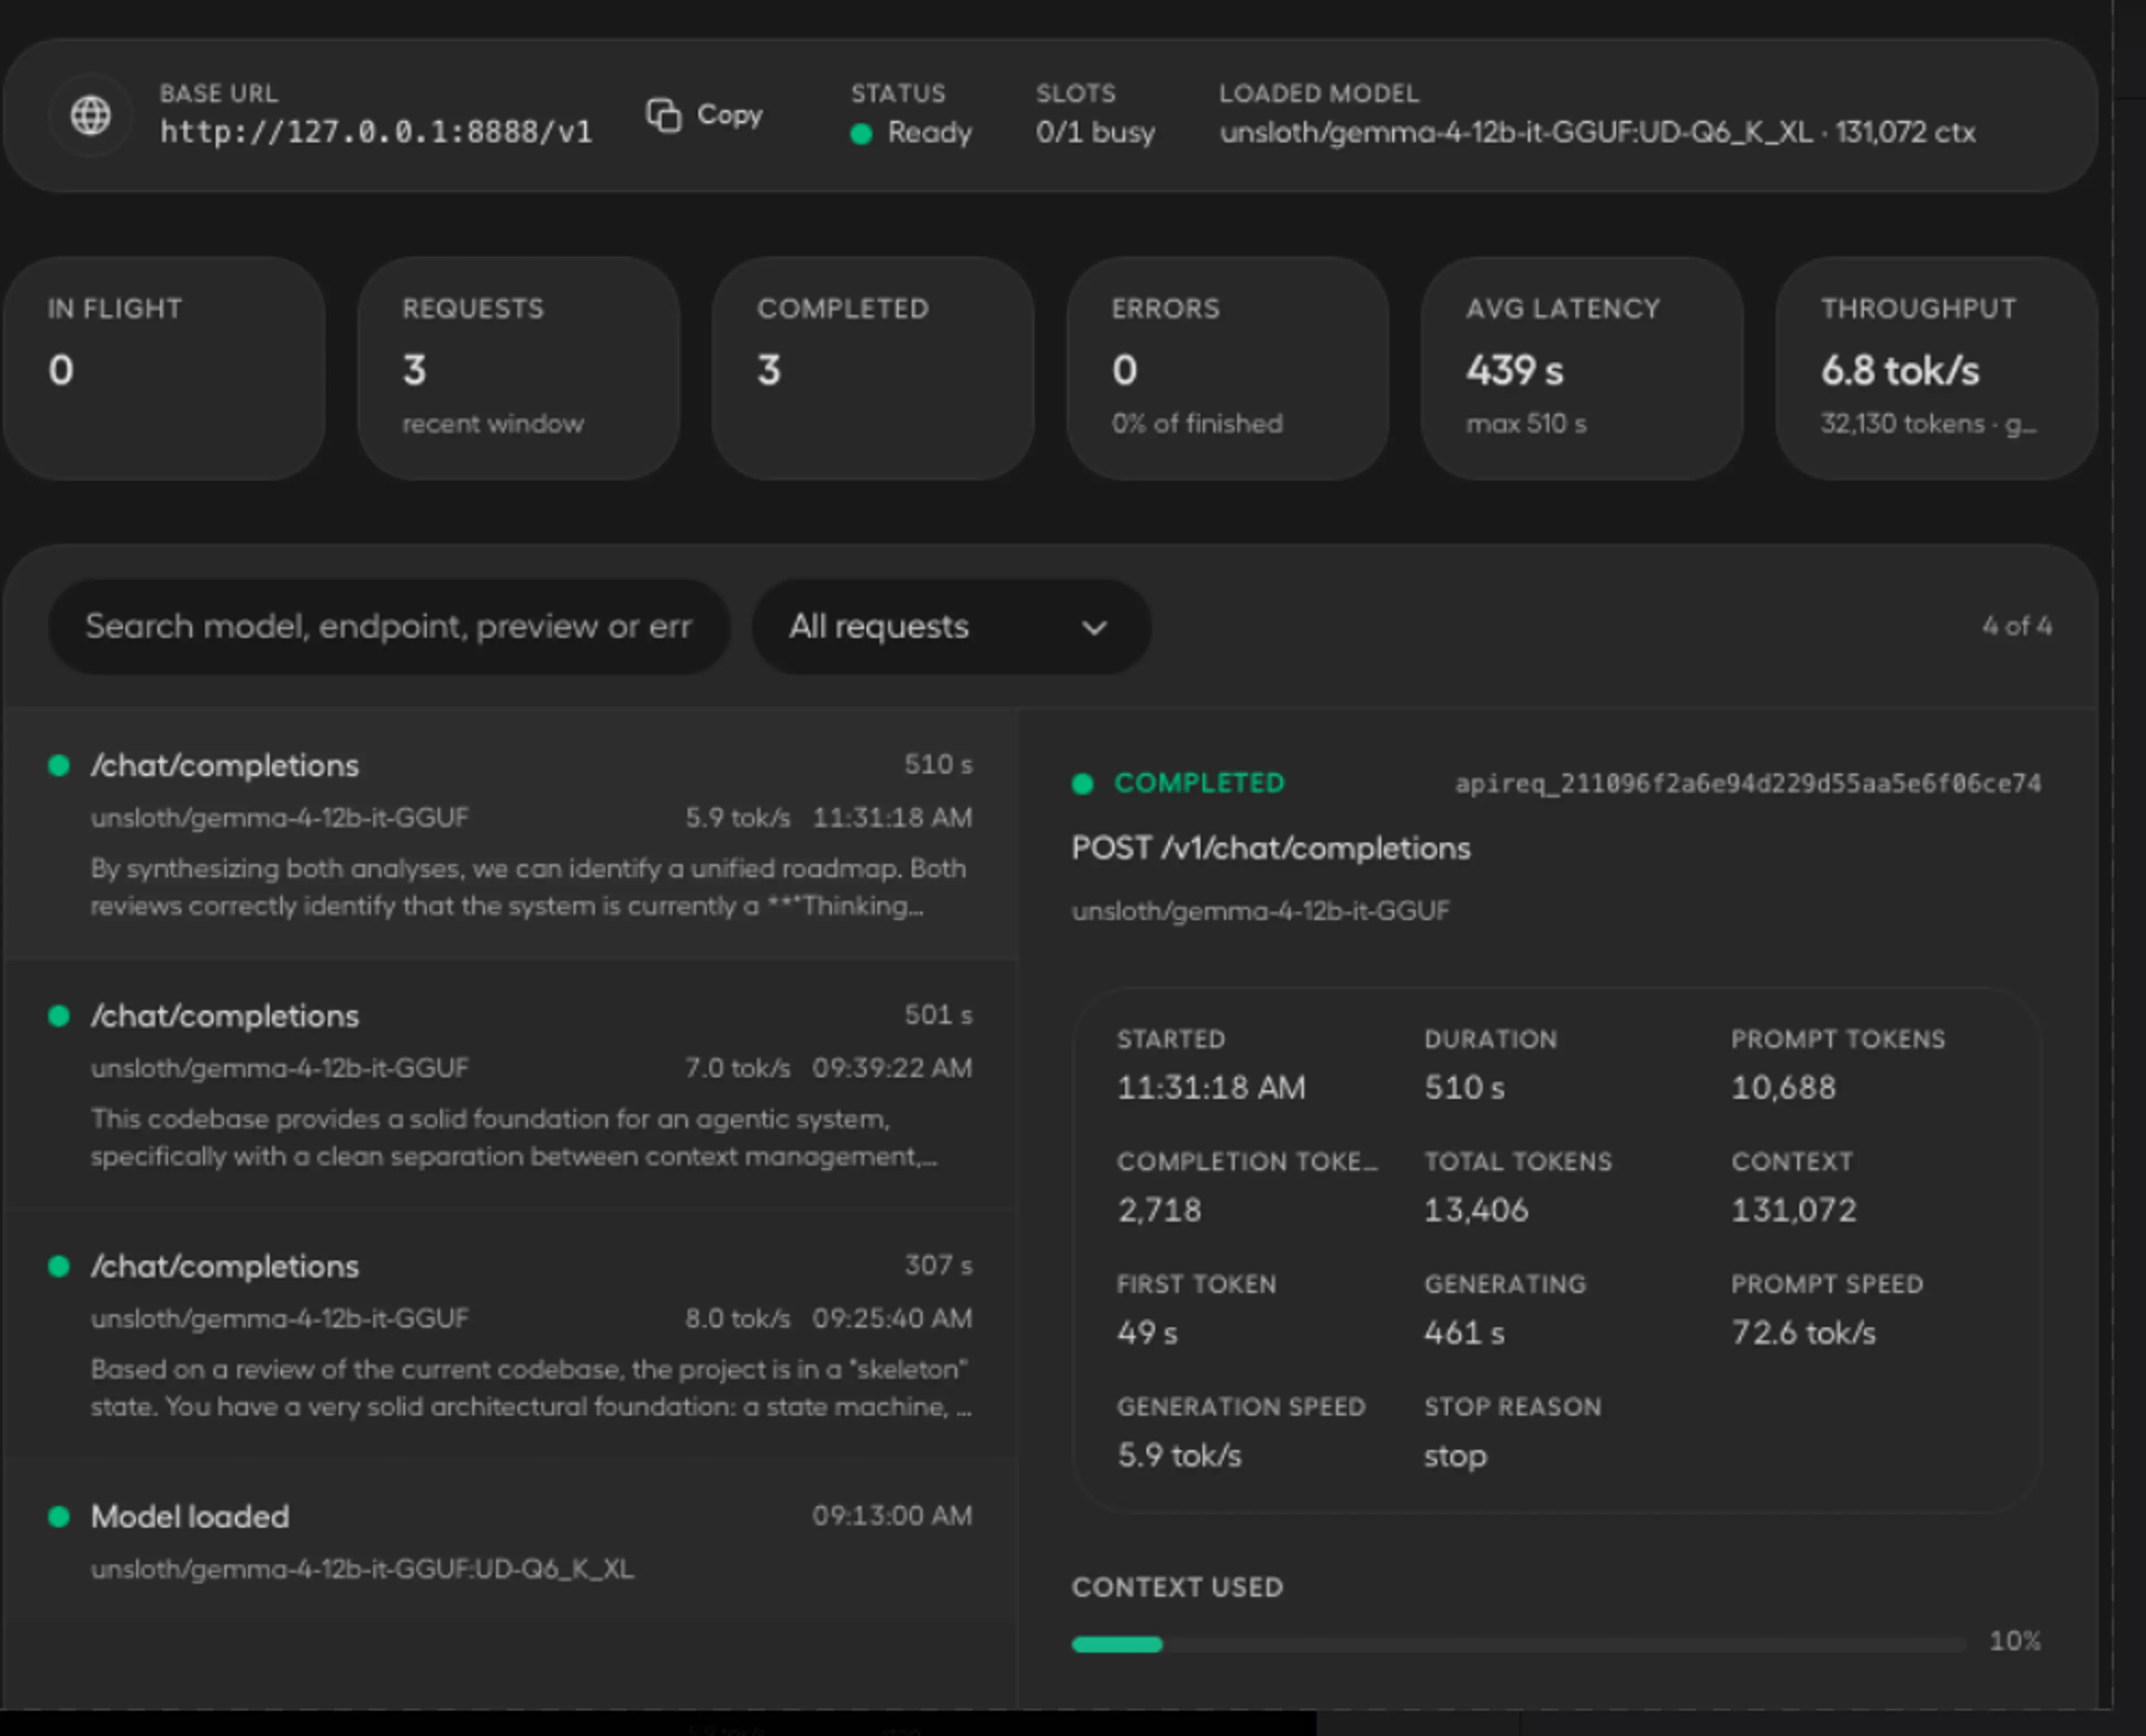Click green dot beside Model loaded
This screenshot has width=2146, height=1736.
coord(59,1517)
